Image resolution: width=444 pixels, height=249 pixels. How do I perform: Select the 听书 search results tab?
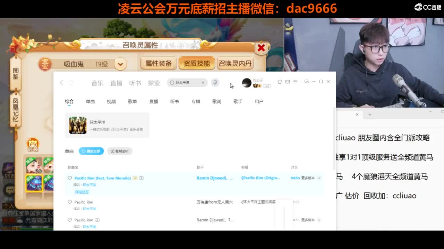[174, 101]
